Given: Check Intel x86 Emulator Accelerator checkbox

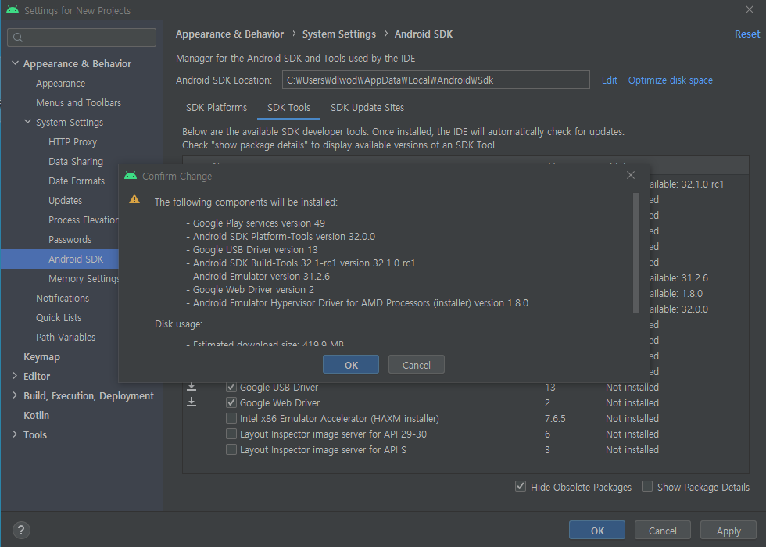Looking at the screenshot, I should pos(231,419).
